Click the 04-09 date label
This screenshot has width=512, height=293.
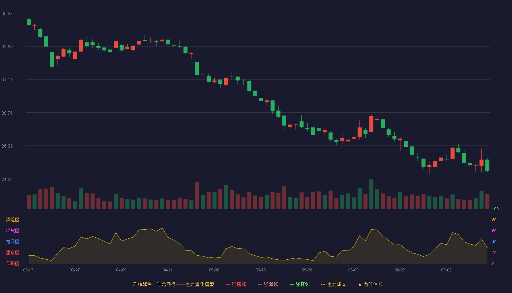pos(121,270)
